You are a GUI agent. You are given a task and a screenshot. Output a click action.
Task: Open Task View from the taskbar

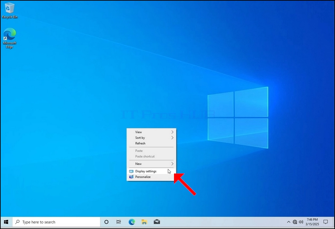119,222
